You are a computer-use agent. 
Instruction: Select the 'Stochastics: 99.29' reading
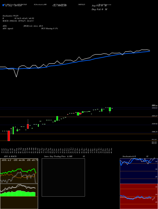[10, 16]
